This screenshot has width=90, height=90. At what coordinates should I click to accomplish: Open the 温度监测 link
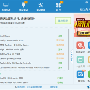click(54, 87)
